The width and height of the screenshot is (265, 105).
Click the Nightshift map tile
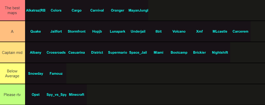coord(220,53)
